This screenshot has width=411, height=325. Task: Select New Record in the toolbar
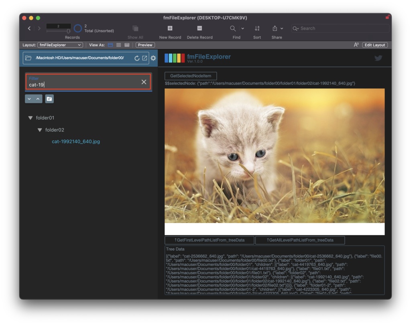click(170, 28)
